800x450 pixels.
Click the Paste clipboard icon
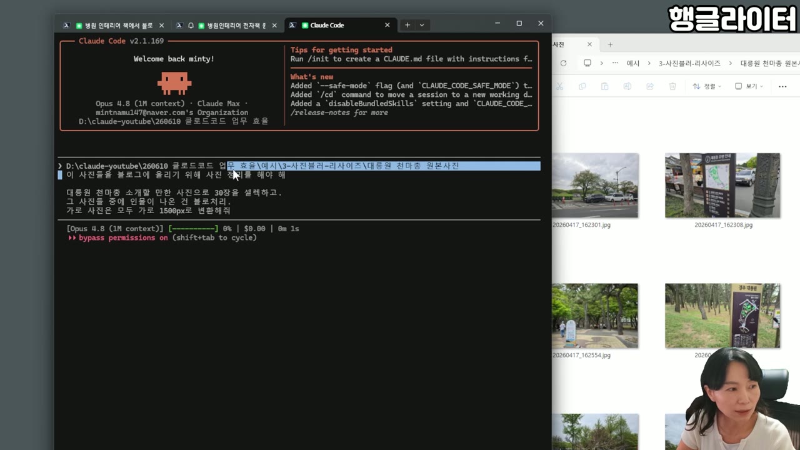[x=605, y=86]
